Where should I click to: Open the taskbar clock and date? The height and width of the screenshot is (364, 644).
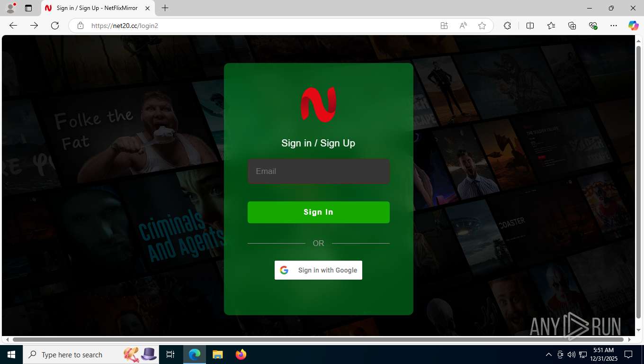pyautogui.click(x=603, y=355)
